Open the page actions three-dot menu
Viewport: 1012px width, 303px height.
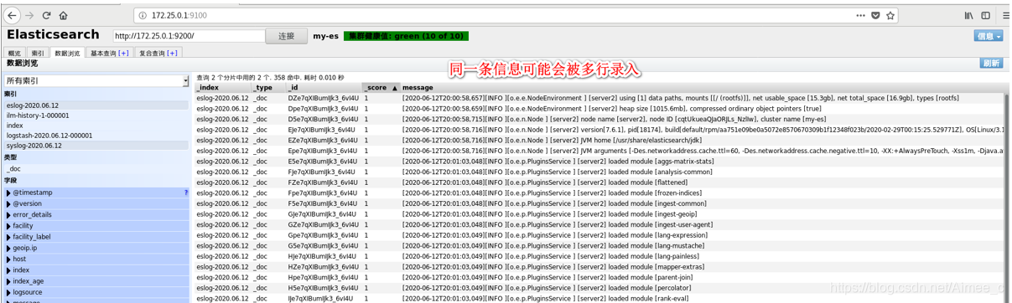click(860, 15)
